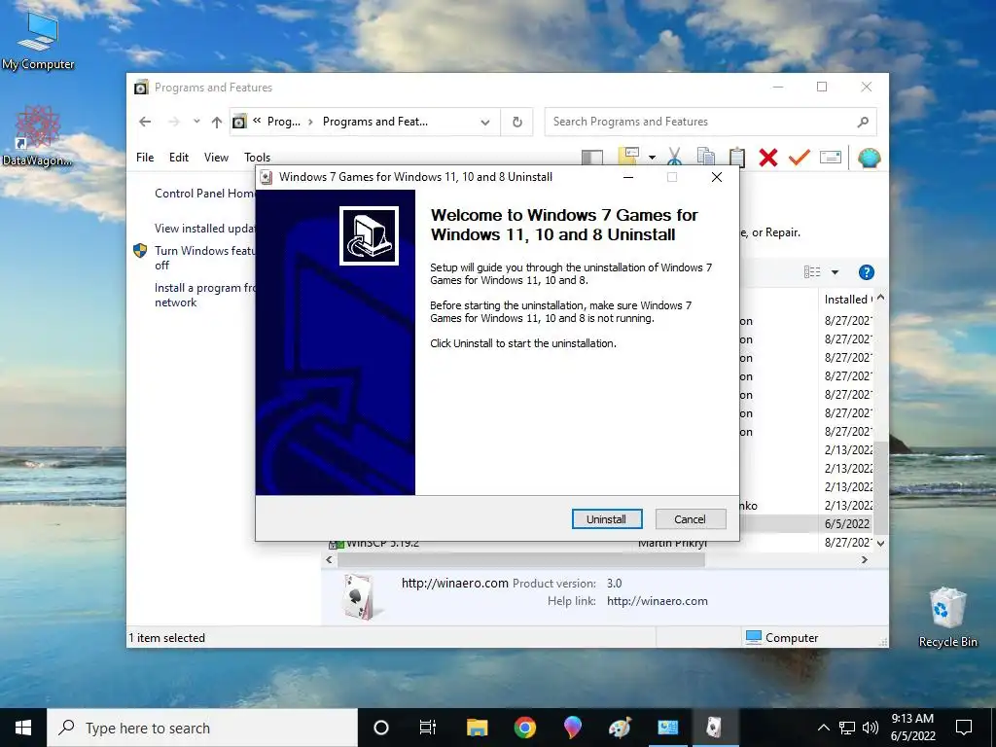Click the Classic Shell seashell icon
Image resolution: width=996 pixels, height=747 pixels.
pos(869,157)
